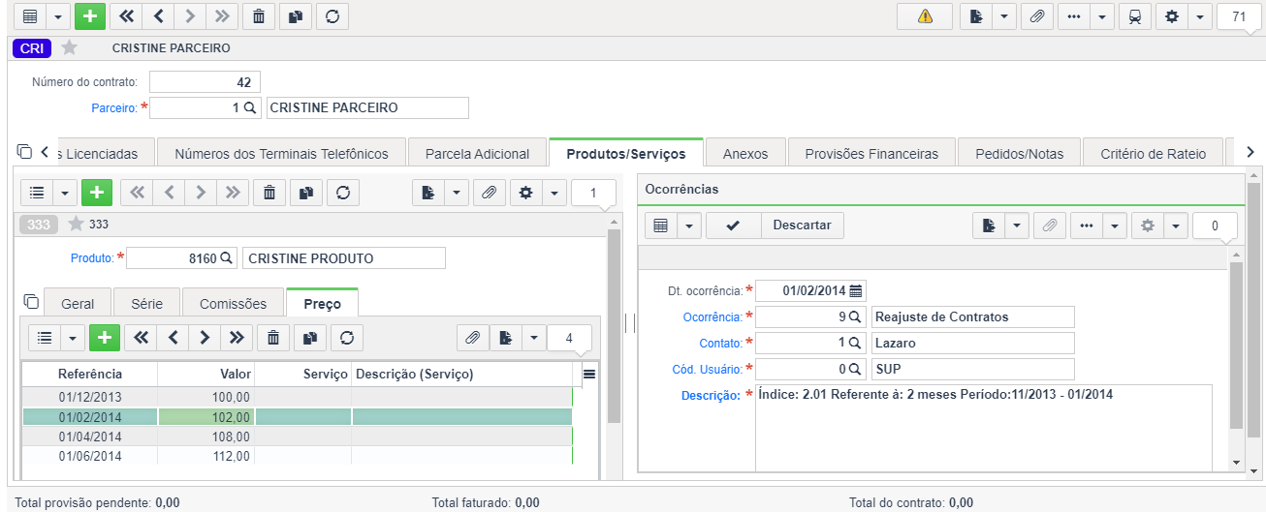Open the settings gear in top toolbar
Image resolution: width=1266 pixels, height=512 pixels.
coord(1172,16)
